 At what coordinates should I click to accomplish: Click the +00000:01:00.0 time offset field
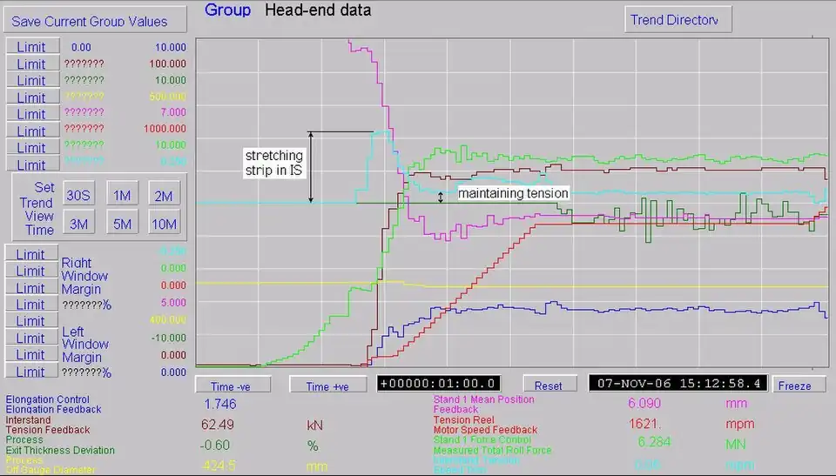[439, 384]
